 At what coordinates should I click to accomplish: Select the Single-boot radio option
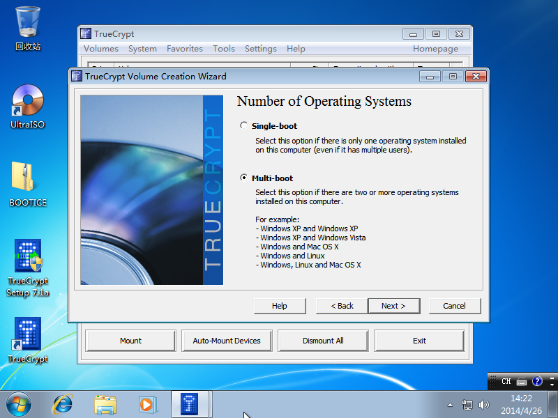(243, 125)
